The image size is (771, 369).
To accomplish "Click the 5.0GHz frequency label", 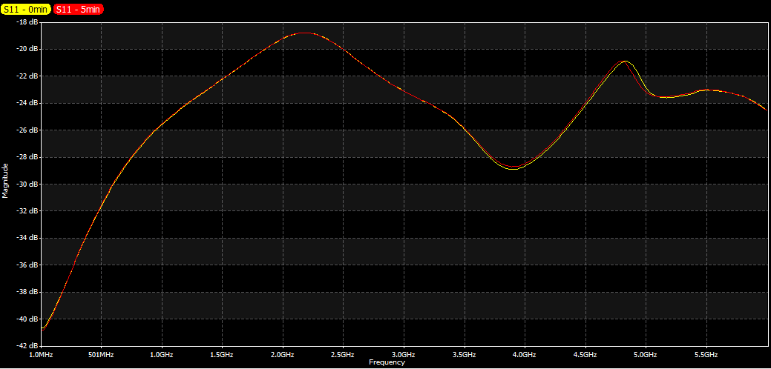I will tap(646, 354).
